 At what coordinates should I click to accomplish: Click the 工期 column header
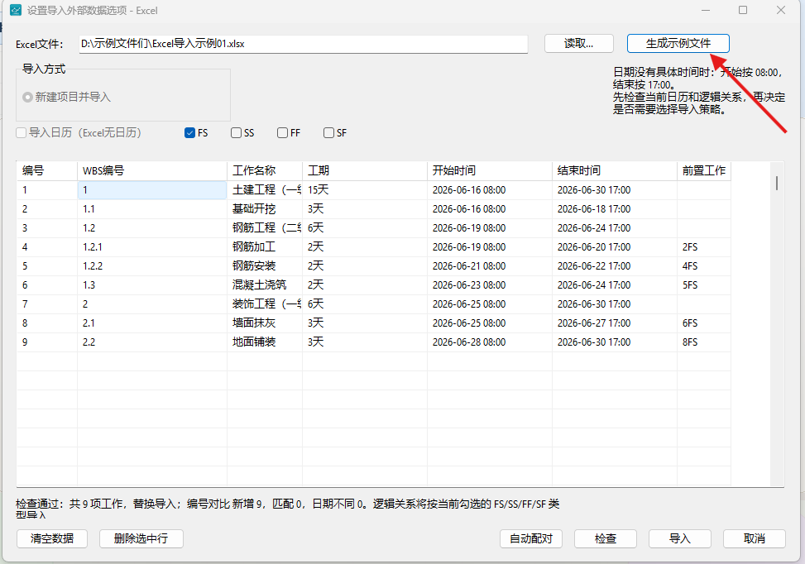(x=365, y=171)
